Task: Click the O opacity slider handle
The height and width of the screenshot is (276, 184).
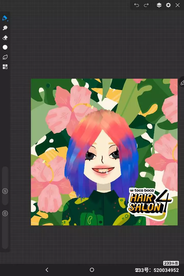Action: click(5, 213)
